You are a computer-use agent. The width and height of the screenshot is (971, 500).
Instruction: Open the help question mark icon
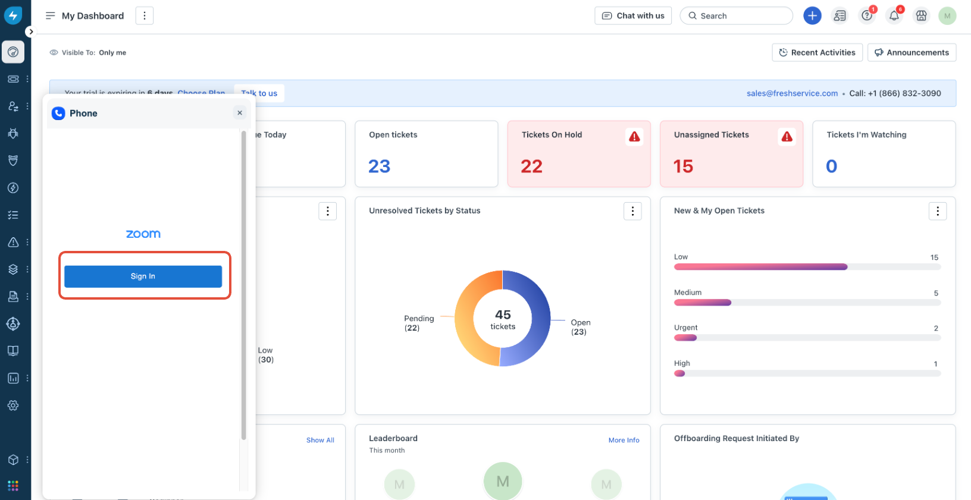pyautogui.click(x=867, y=16)
